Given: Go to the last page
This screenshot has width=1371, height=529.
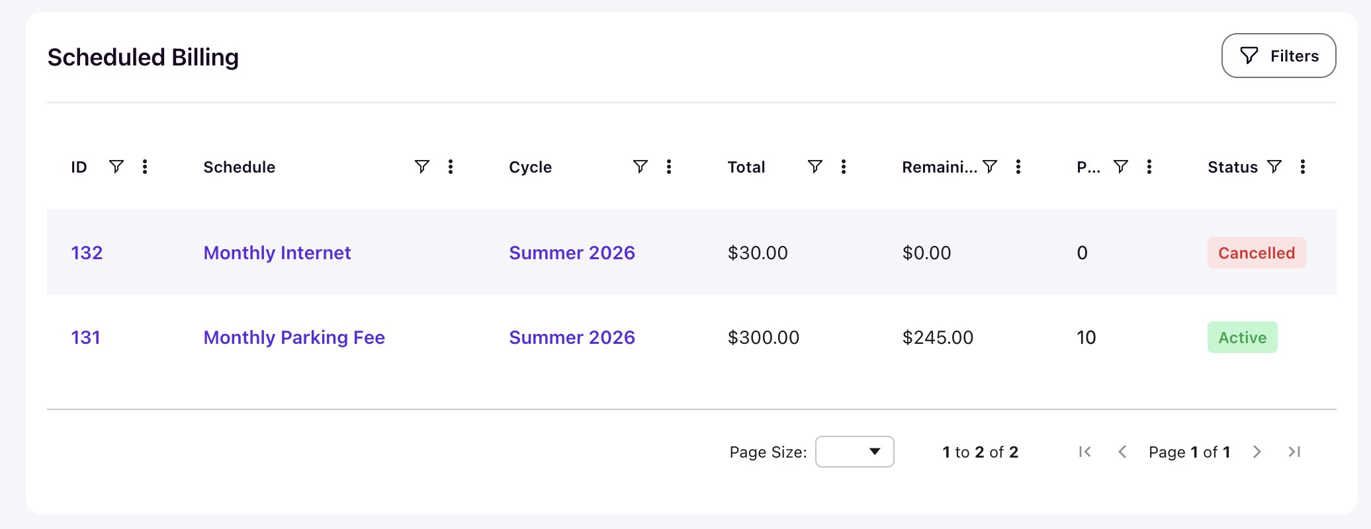Looking at the screenshot, I should (1294, 452).
